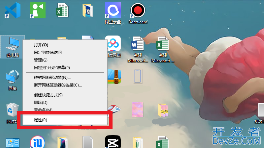Open the pink gradient image file

pyautogui.click(x=137, y=110)
